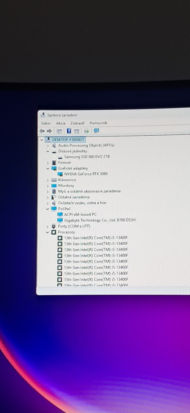Click the chip icon beside Firmvér
The image size is (190, 413).
pyautogui.click(x=54, y=163)
